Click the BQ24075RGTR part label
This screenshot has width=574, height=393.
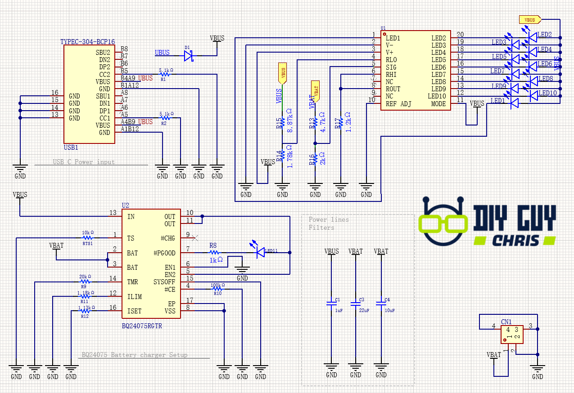tap(142, 326)
